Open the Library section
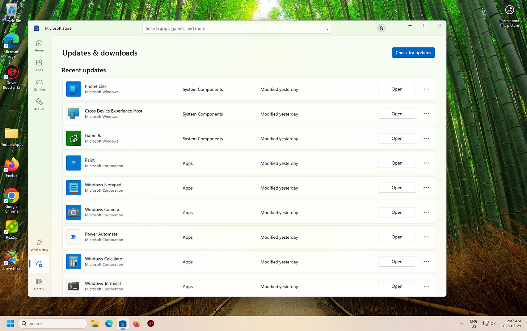 (x=39, y=284)
